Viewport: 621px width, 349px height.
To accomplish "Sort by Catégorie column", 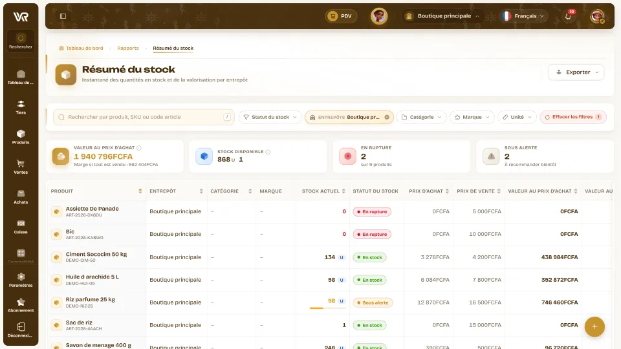I will pyautogui.click(x=250, y=191).
